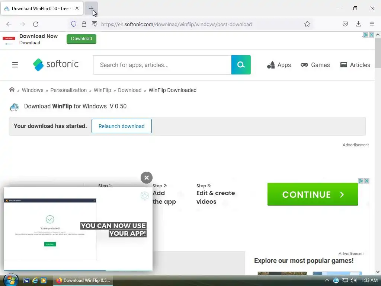Open Personalization breadcrumb link
Image resolution: width=381 pixels, height=286 pixels.
click(x=68, y=90)
